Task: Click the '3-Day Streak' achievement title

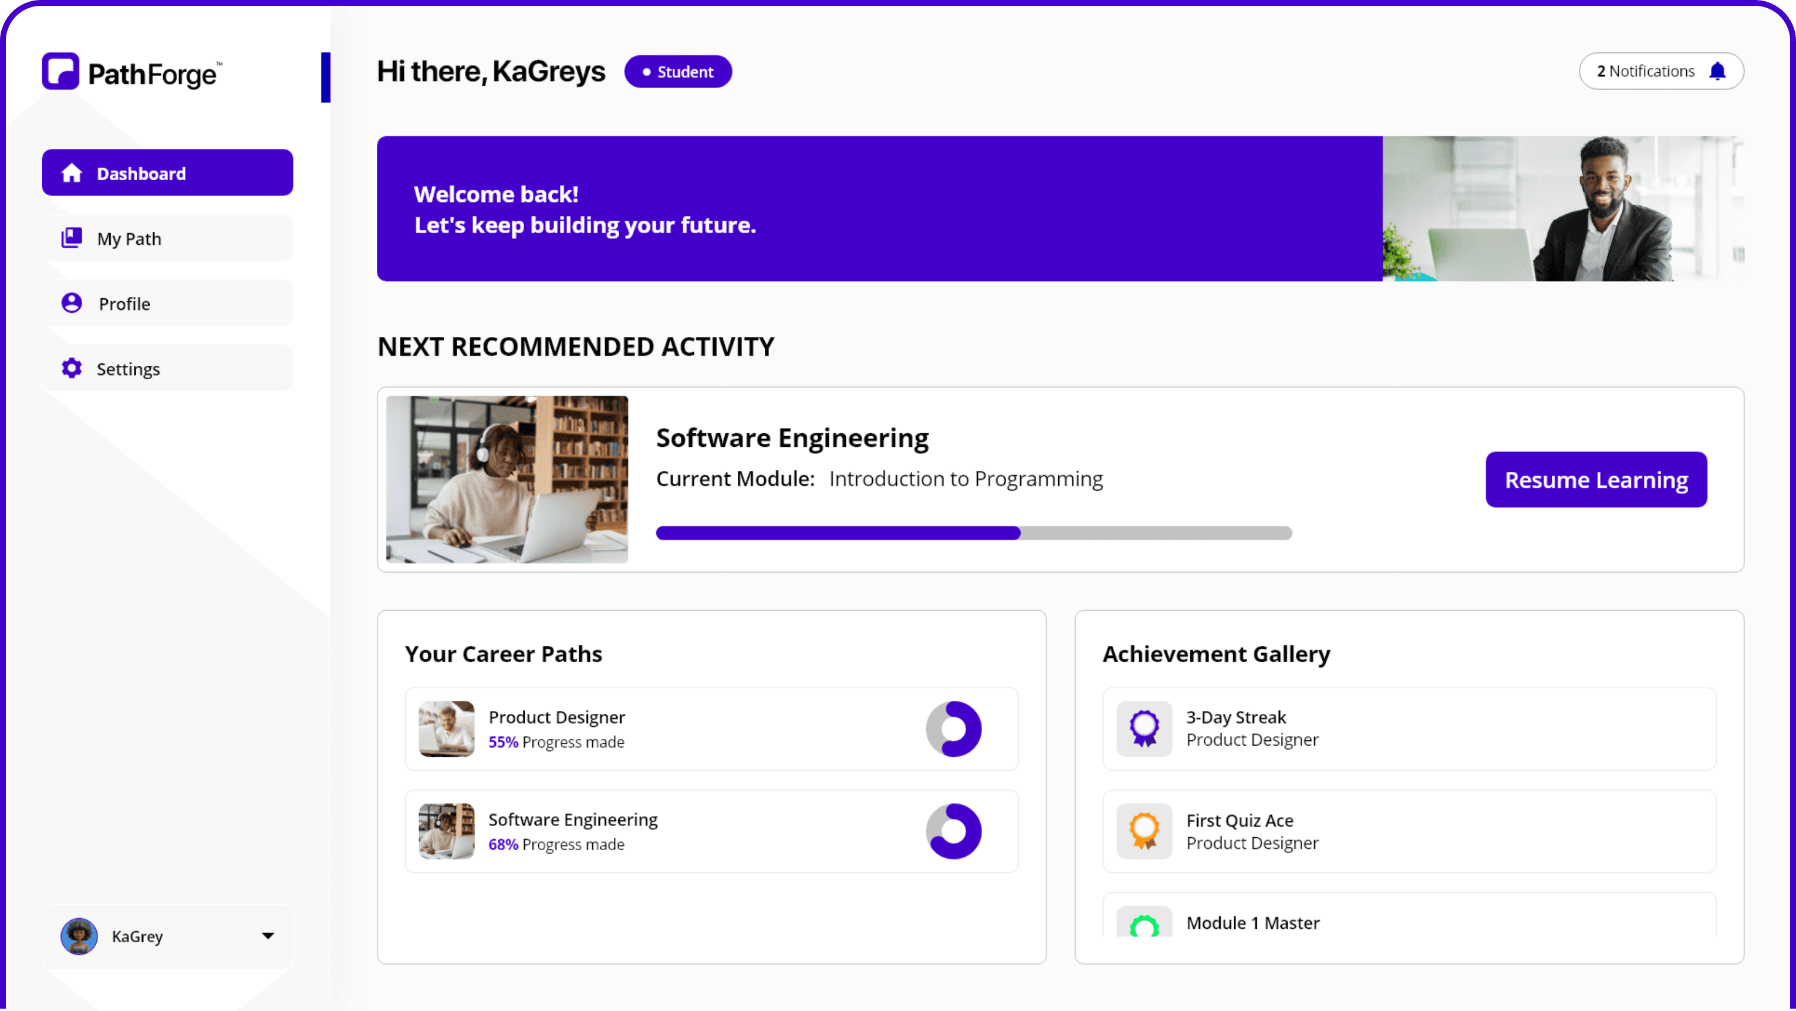Action: tap(1236, 717)
